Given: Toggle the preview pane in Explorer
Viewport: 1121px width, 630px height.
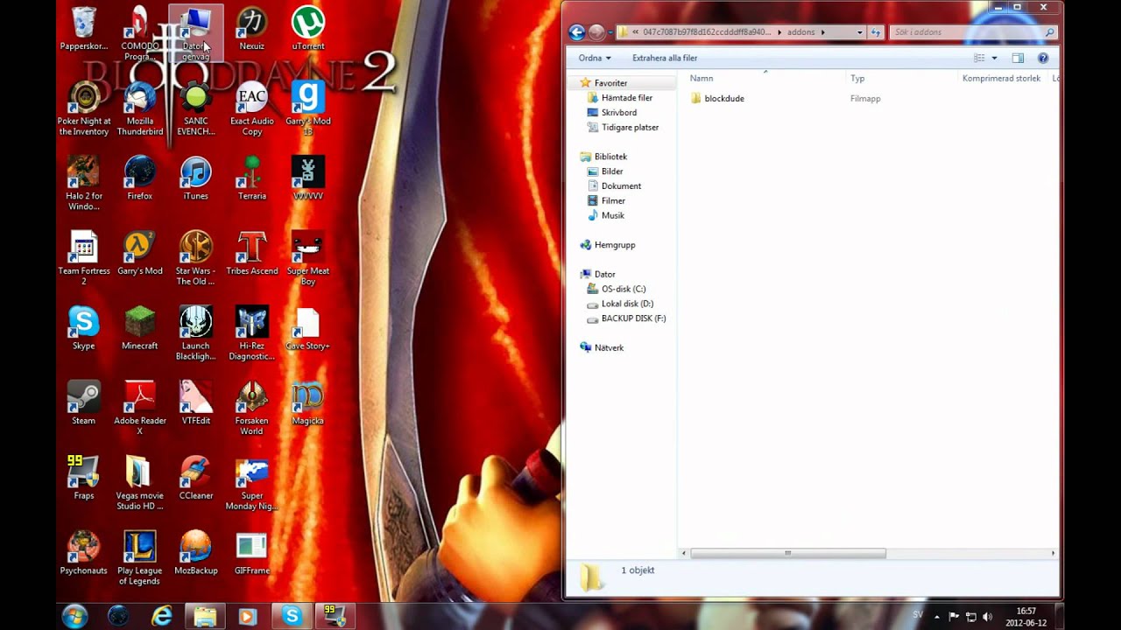Looking at the screenshot, I should tap(1018, 58).
